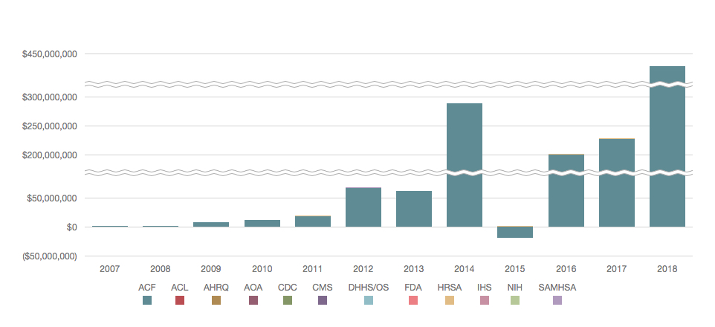Click the 2012 bar

[x=363, y=207]
